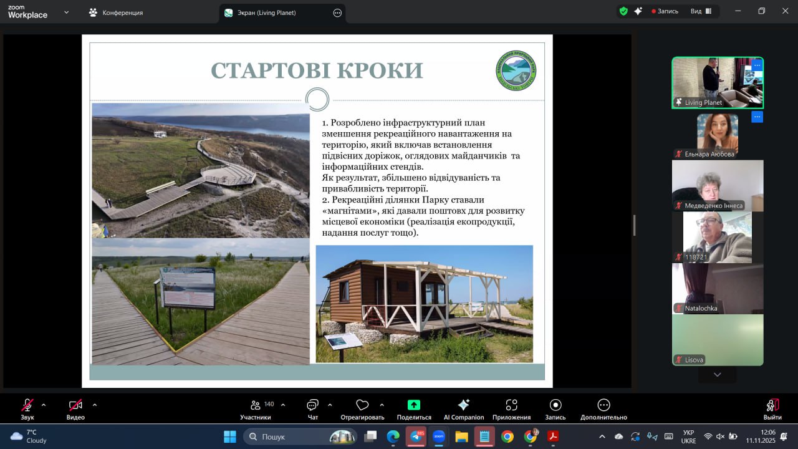The image size is (798, 449).
Task: Open the Windows taskbar search box
Action: pos(300,437)
